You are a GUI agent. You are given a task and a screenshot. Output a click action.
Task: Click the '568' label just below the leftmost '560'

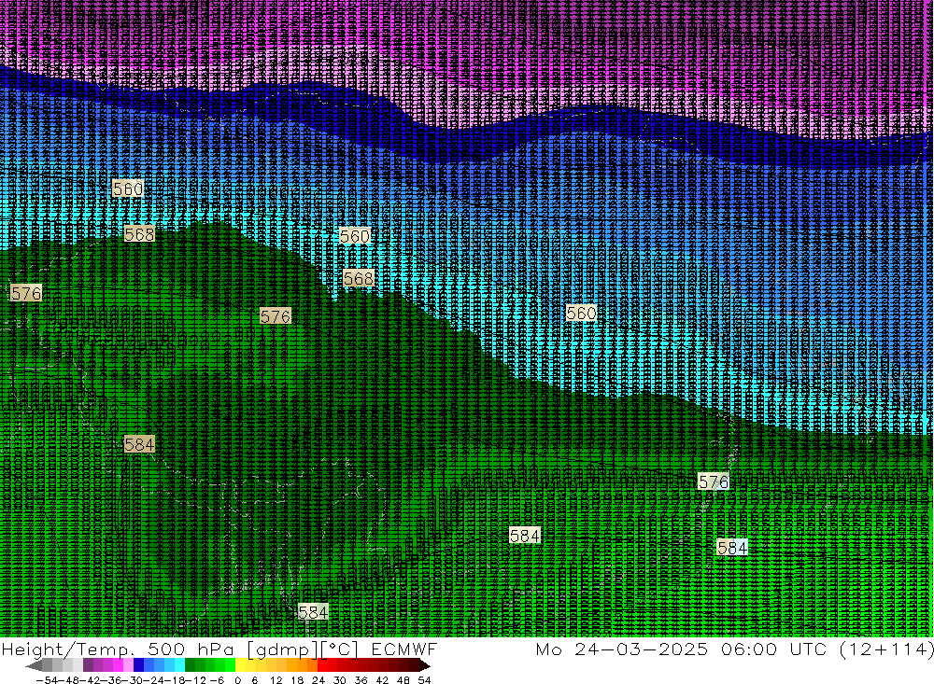coord(139,234)
